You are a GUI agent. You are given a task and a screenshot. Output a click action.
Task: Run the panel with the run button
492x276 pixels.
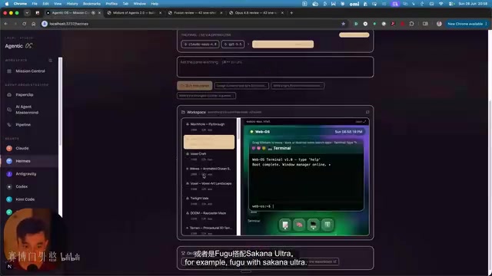[x=194, y=86]
